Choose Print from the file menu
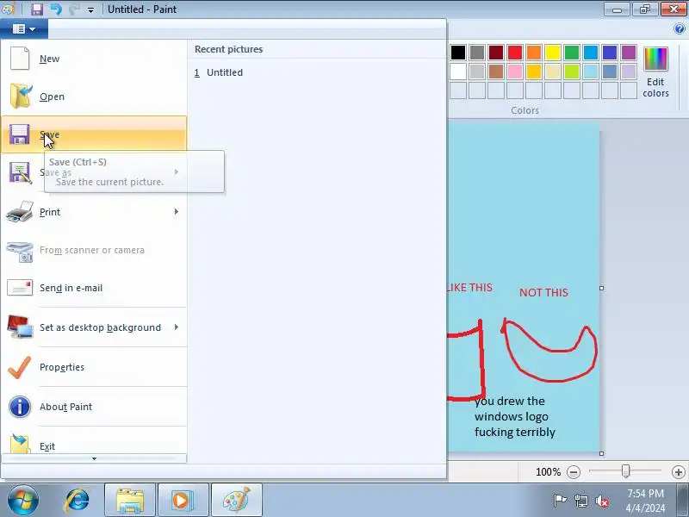The width and height of the screenshot is (689, 517). tap(94, 212)
